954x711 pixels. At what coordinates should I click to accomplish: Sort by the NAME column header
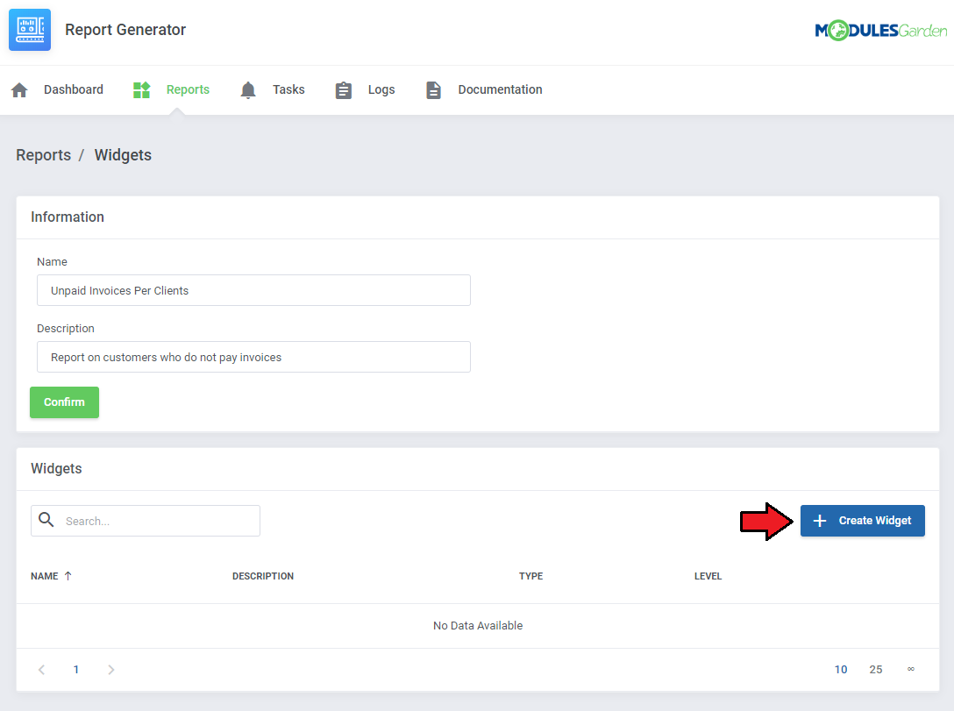[45, 576]
